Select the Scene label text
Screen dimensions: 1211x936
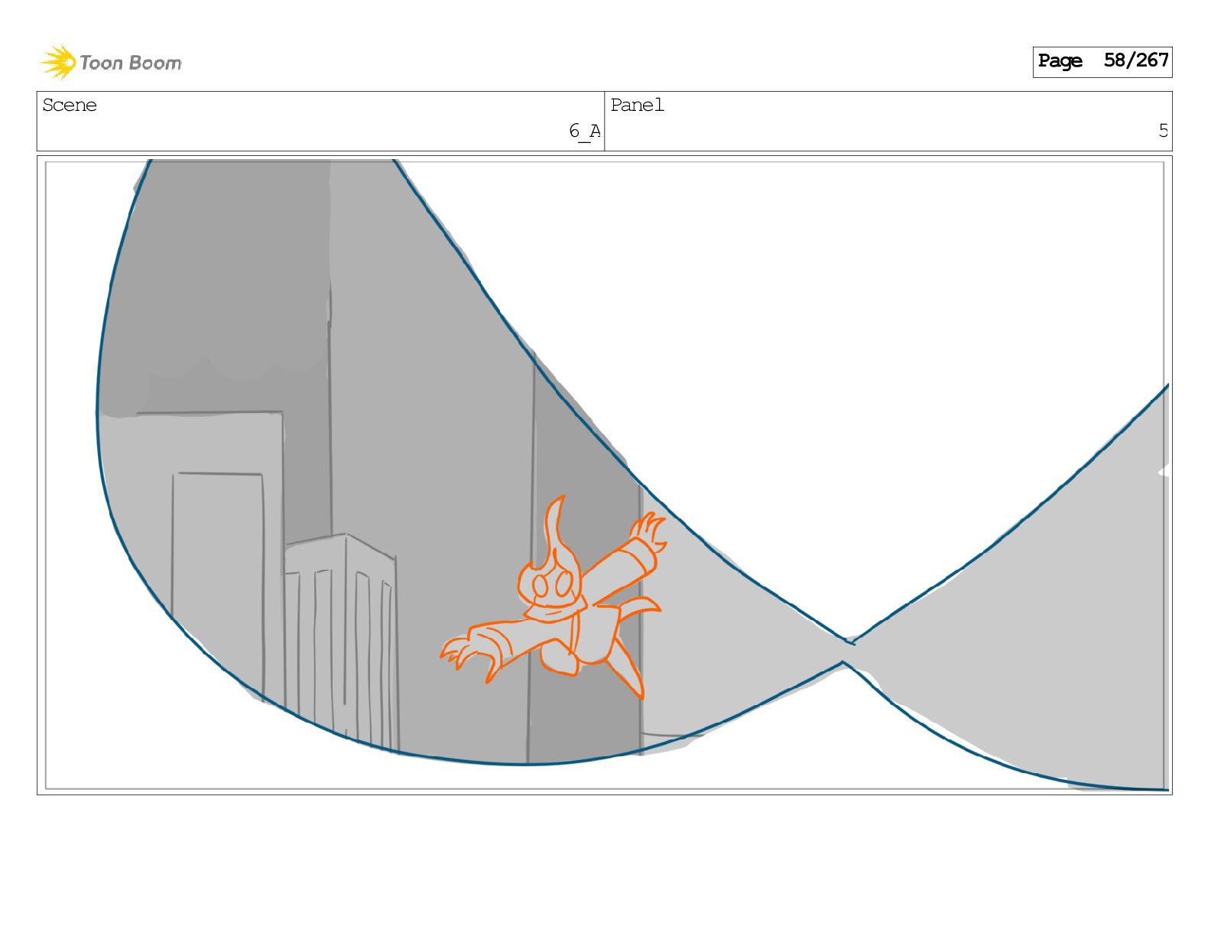(x=70, y=105)
